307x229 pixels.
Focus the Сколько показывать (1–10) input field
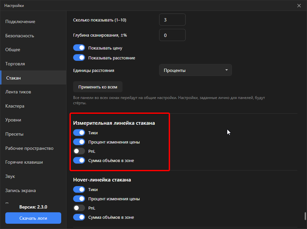[x=172, y=20]
